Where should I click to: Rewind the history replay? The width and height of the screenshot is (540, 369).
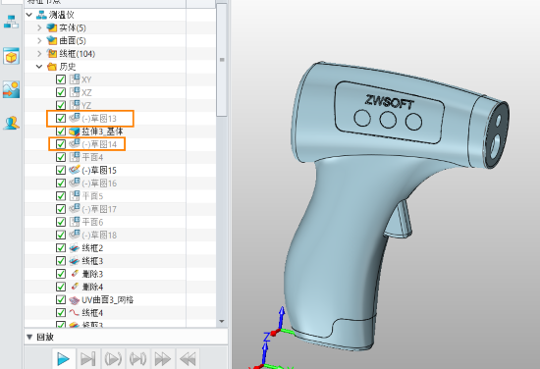coord(188,359)
